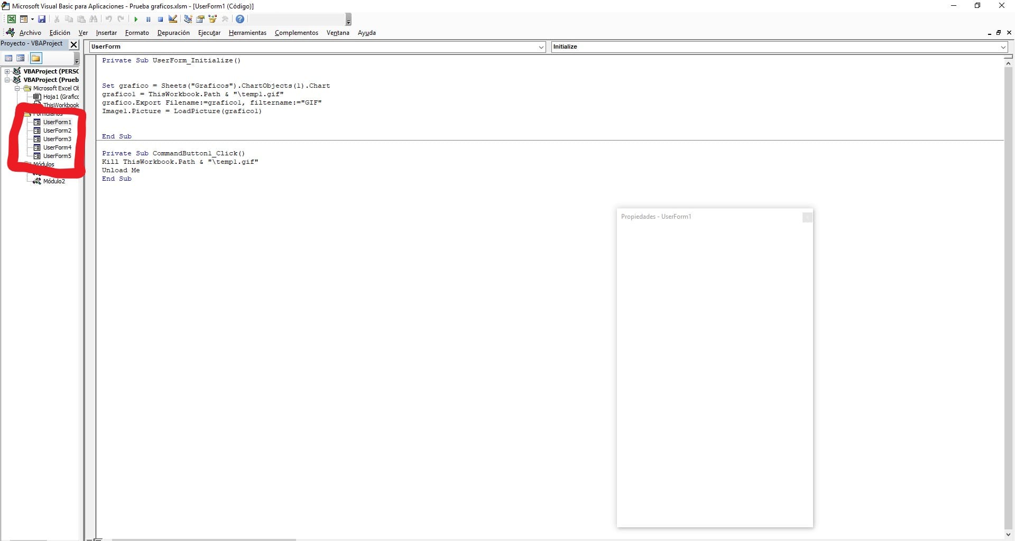Image resolution: width=1015 pixels, height=541 pixels.
Task: Click the "Unload Me" code line
Action: [121, 170]
